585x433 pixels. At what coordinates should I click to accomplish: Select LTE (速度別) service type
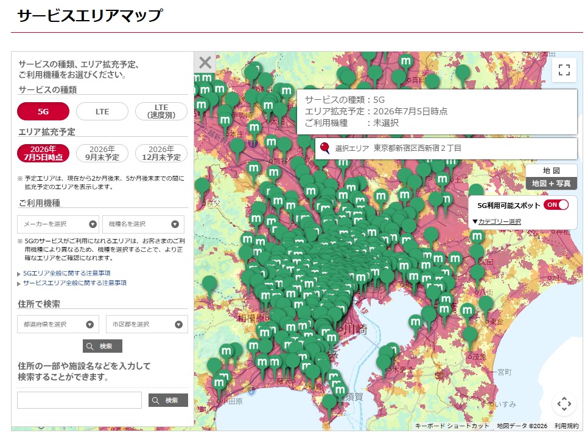coord(161,111)
